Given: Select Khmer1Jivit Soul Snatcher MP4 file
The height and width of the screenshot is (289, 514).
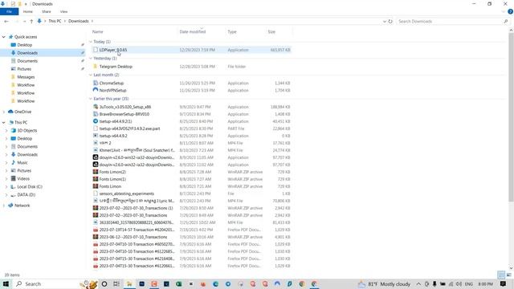Looking at the screenshot, I should [137, 150].
